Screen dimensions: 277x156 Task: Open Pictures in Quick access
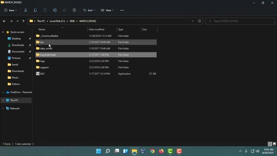click(x=16, y=58)
